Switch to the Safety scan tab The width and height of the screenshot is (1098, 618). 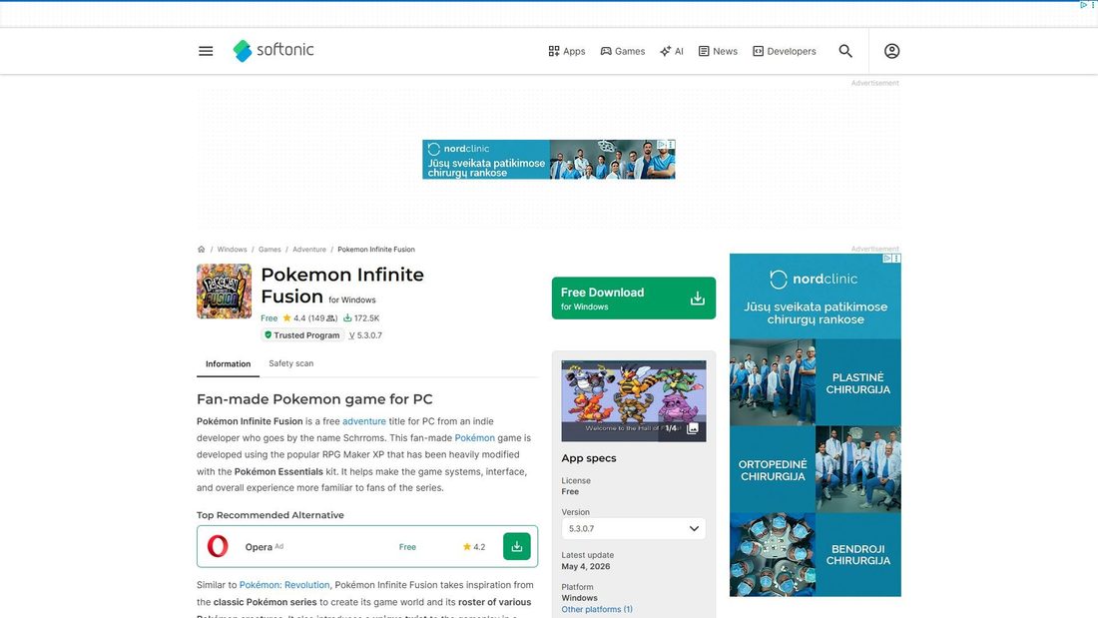(291, 363)
